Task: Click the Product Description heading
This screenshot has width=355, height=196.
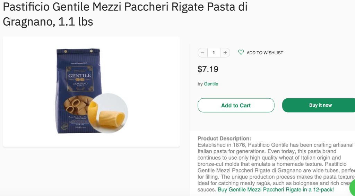Action: coord(224,139)
